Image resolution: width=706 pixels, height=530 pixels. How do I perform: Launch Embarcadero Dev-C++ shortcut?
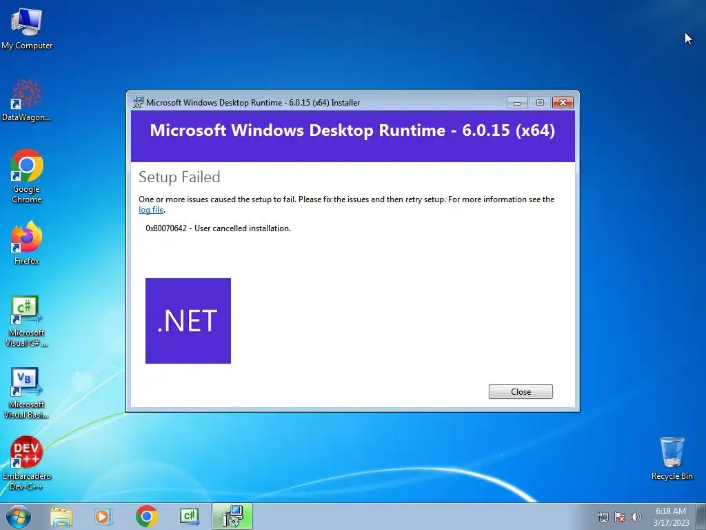[x=27, y=463]
